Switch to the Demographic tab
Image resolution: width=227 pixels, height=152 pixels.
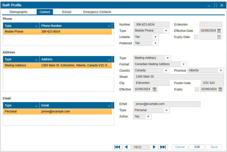19,12
